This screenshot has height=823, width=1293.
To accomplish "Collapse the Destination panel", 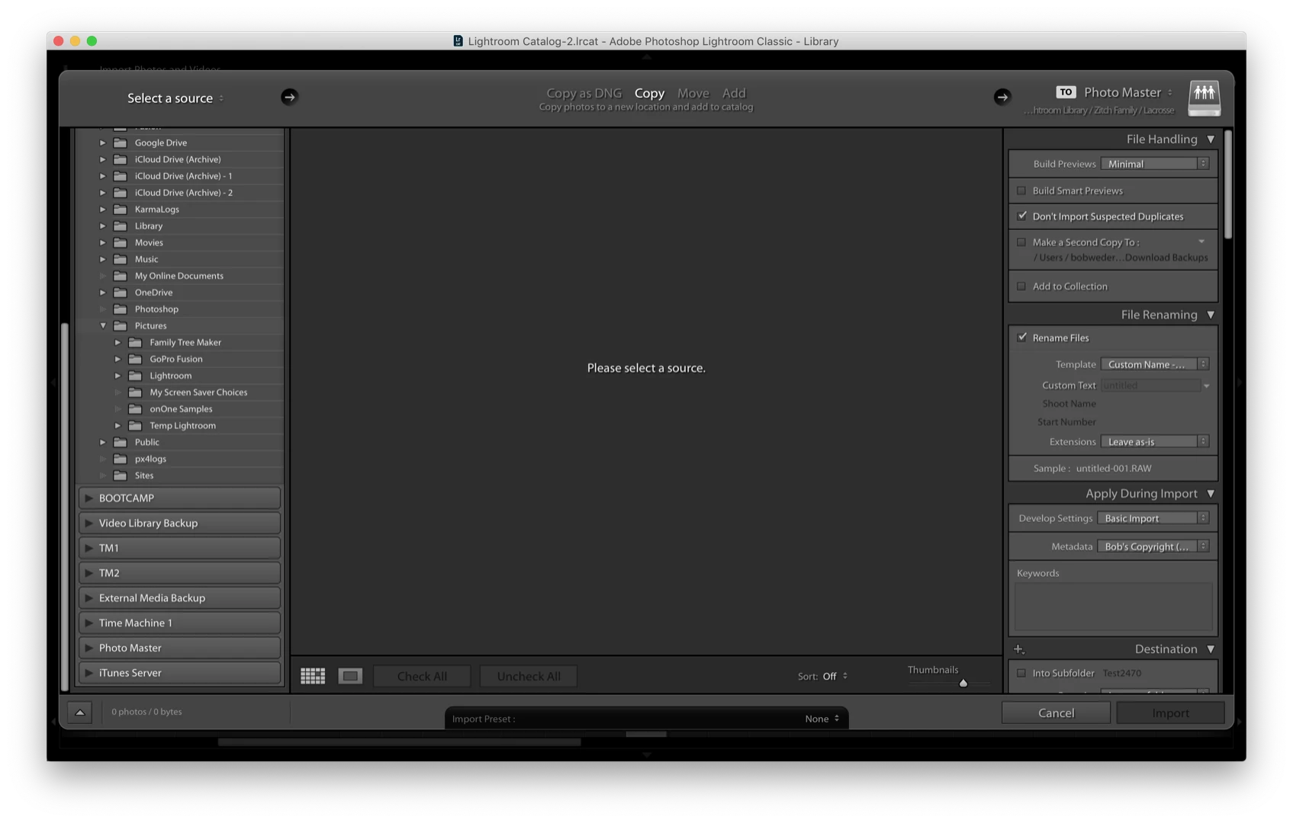I will 1211,649.
